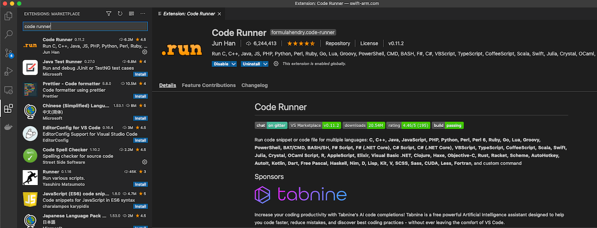Image resolution: width=597 pixels, height=228 pixels.
Task: Click EditorConfig mouse icon in list
Action: pyautogui.click(x=30, y=134)
